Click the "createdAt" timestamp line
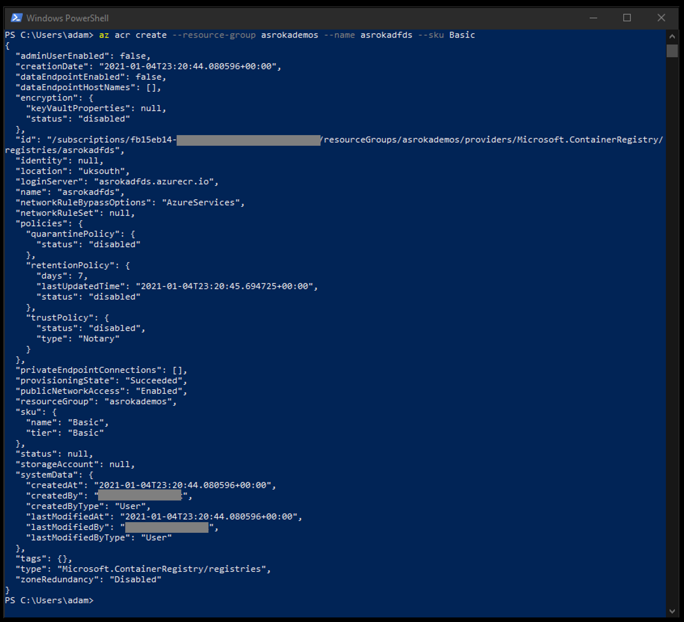The width and height of the screenshot is (684, 622). click(x=151, y=486)
